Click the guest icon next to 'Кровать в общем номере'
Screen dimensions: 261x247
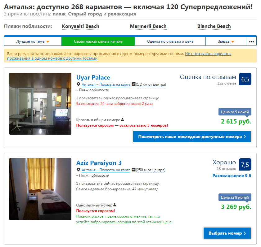123,119
